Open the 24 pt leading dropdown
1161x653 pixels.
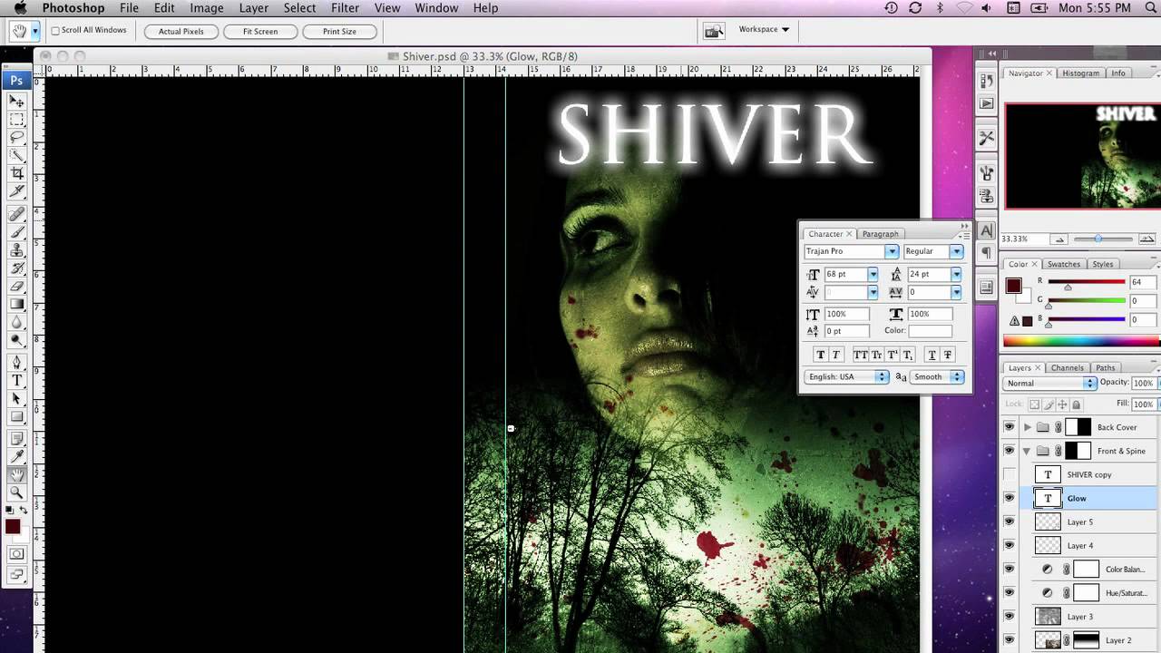(x=956, y=274)
